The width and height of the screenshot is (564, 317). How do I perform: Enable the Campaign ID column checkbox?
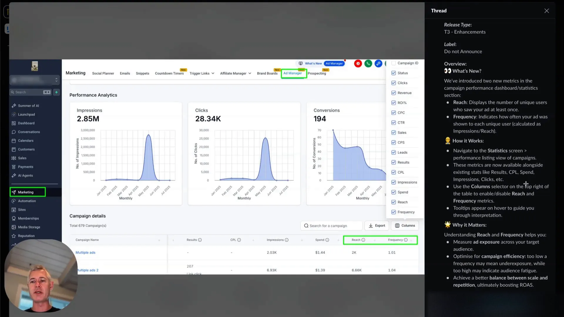pos(393,63)
